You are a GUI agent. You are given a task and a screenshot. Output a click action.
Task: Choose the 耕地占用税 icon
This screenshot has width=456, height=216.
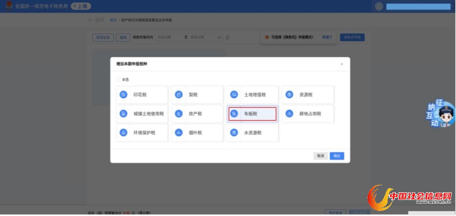coord(289,114)
